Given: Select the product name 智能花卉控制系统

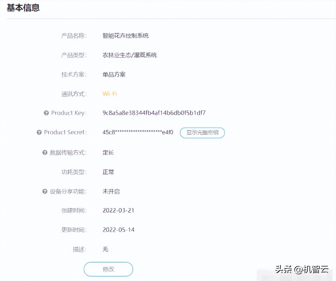Looking at the screenshot, I should pos(126,36).
